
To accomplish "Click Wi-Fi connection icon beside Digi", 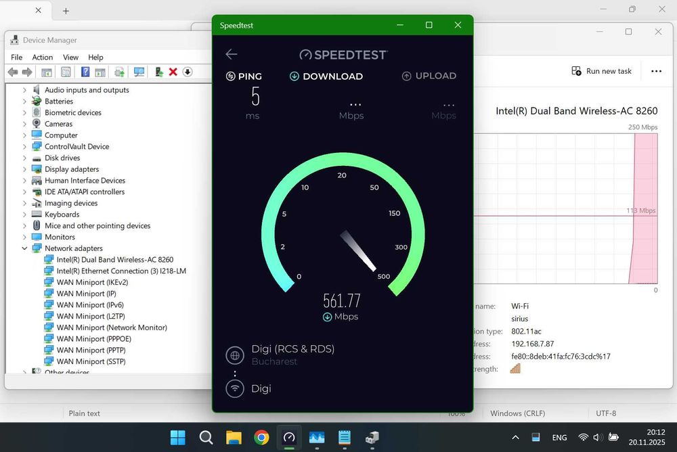I will point(235,388).
